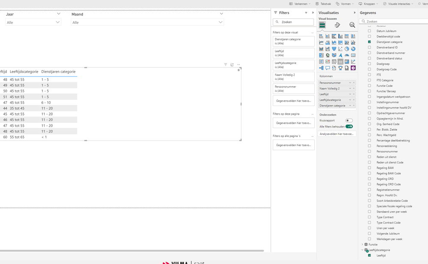Select the Azure map arrow visual
The image size is (428, 264).
coord(341,55)
